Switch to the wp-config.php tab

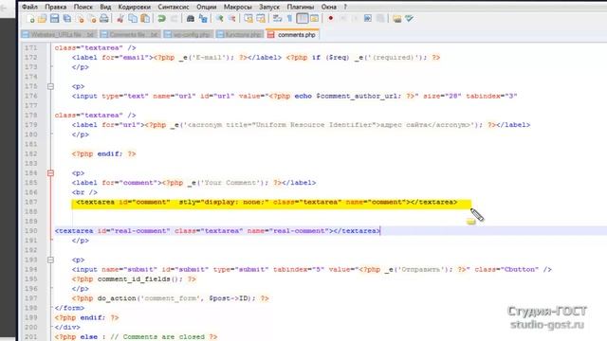[x=189, y=34]
